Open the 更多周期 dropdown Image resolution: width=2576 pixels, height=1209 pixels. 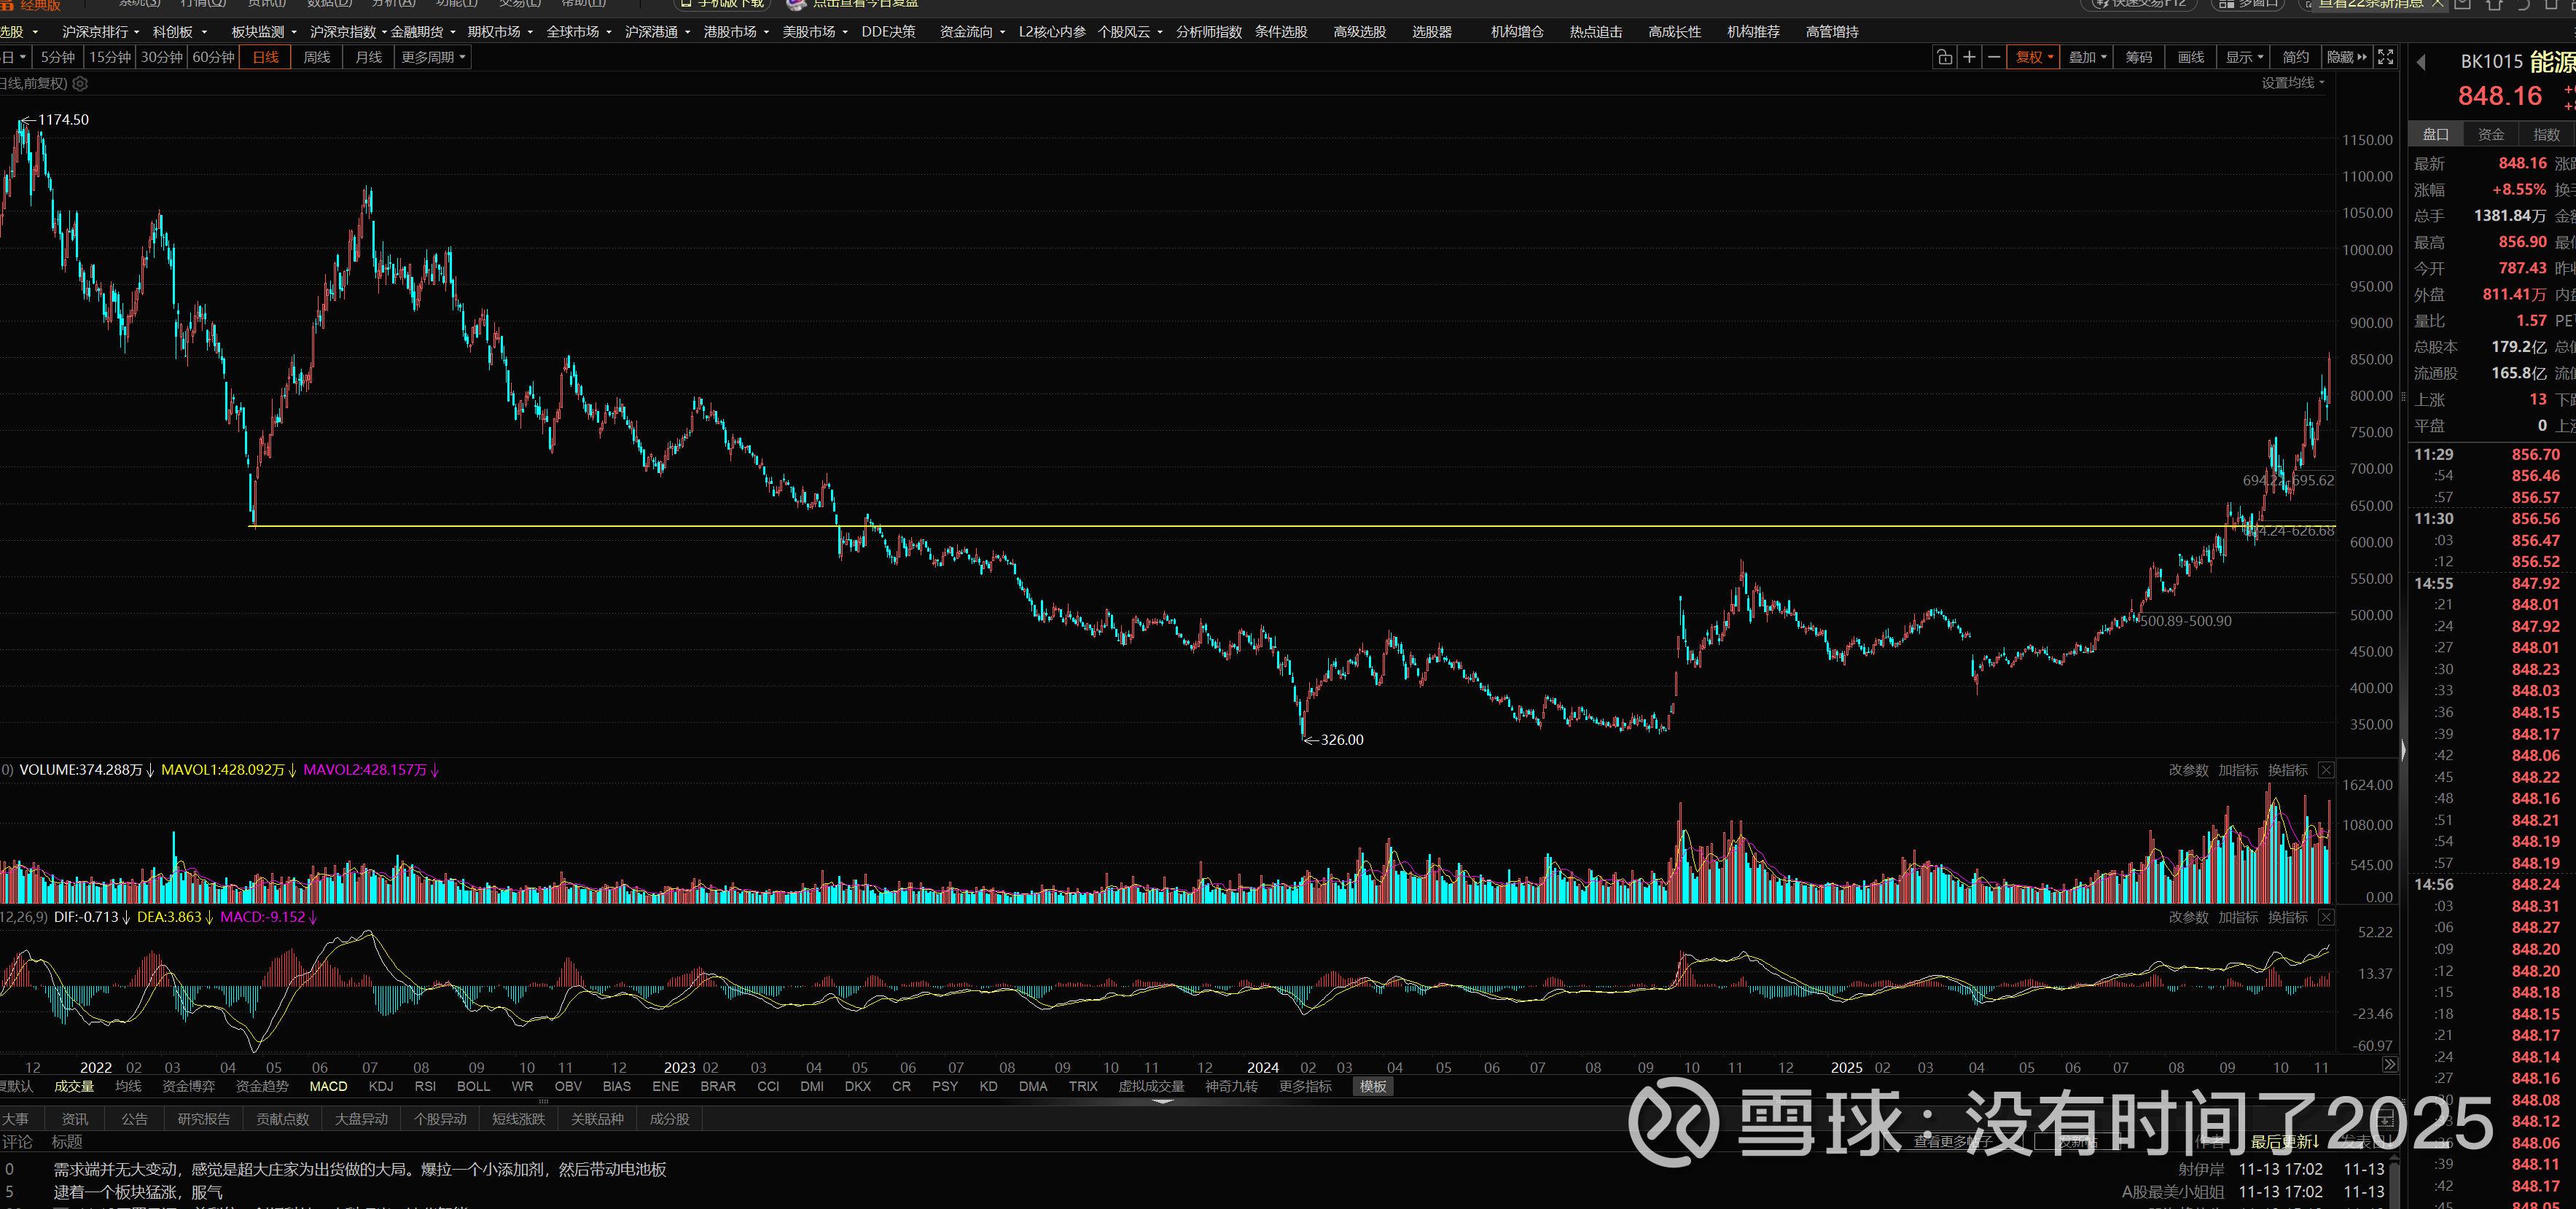[x=433, y=57]
